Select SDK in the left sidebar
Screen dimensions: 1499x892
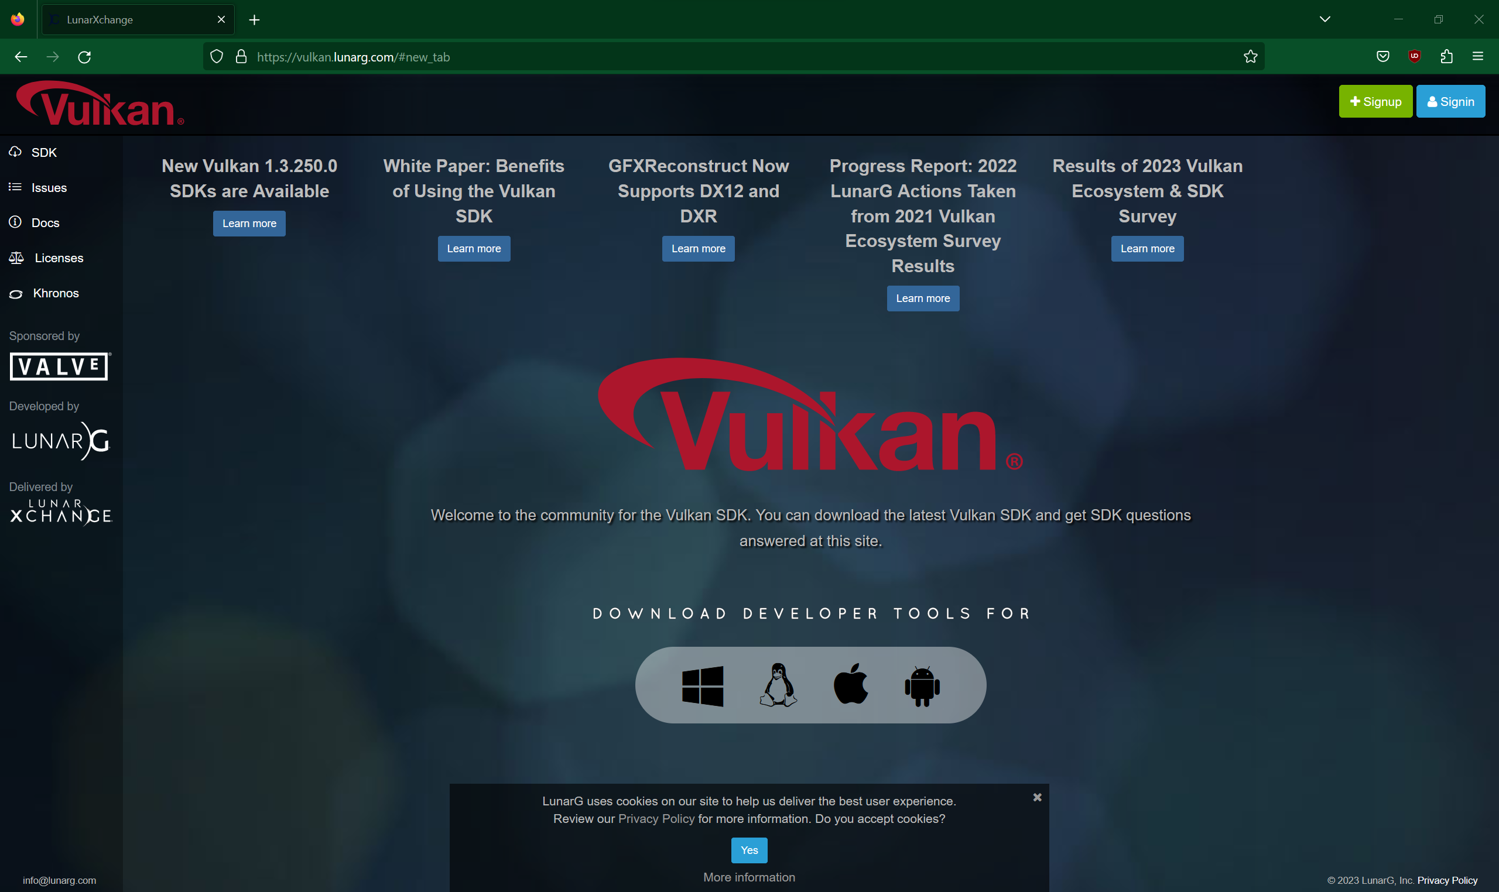[44, 153]
